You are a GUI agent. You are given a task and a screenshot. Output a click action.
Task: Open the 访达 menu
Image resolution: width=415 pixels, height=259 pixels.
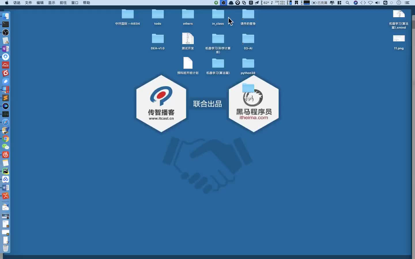17,3
